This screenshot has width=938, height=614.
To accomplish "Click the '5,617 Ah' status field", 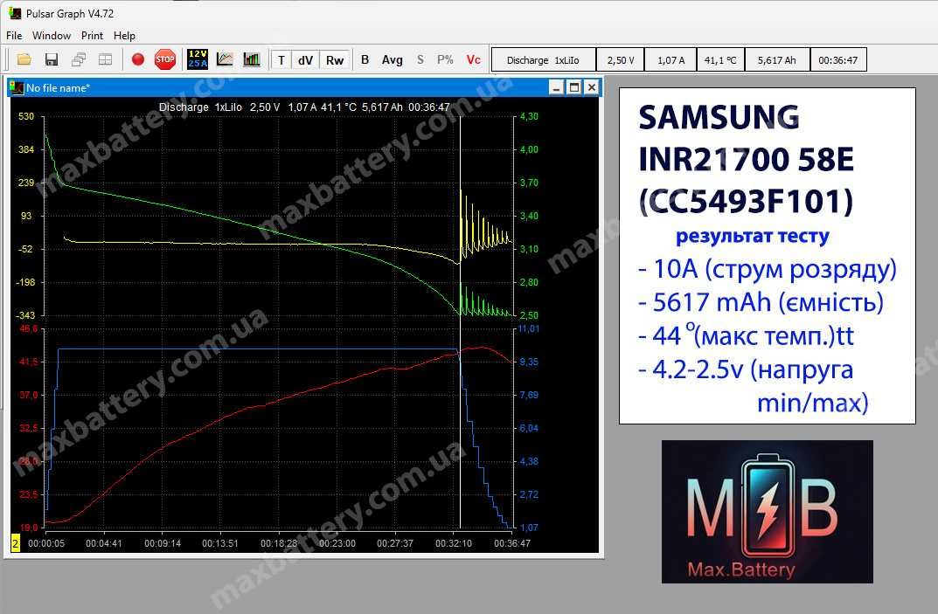I will (x=776, y=59).
